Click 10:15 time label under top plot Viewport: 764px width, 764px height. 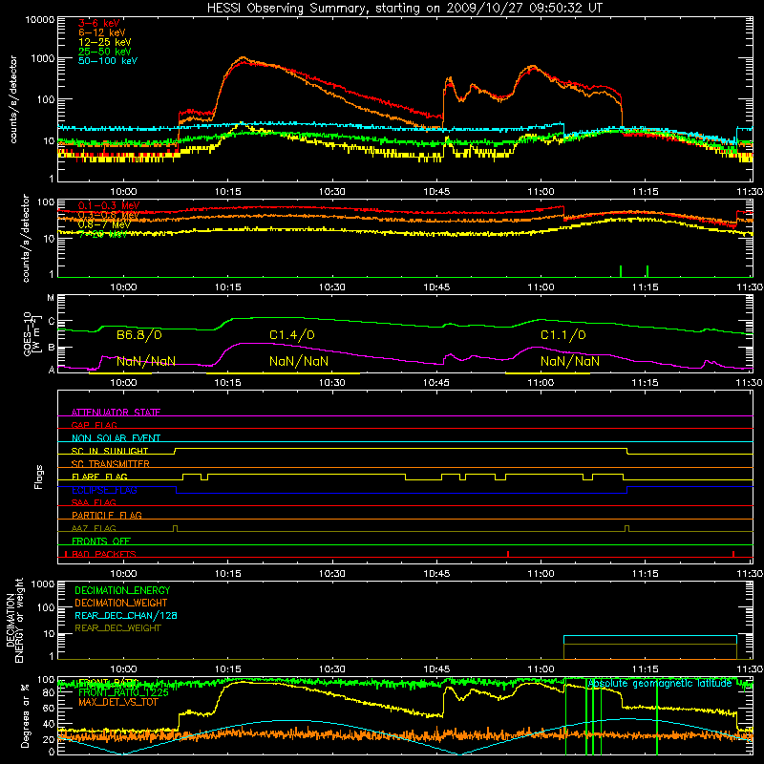[227, 192]
